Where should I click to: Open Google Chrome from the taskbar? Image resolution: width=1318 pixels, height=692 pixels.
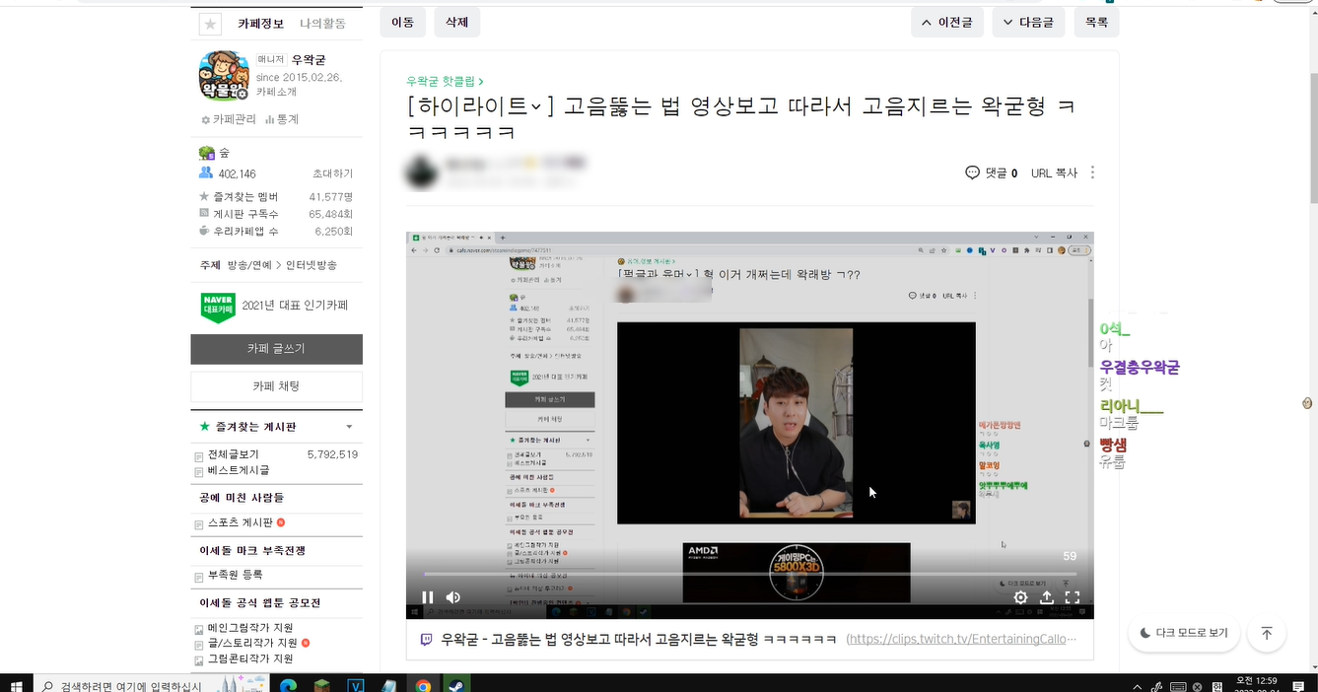point(423,685)
